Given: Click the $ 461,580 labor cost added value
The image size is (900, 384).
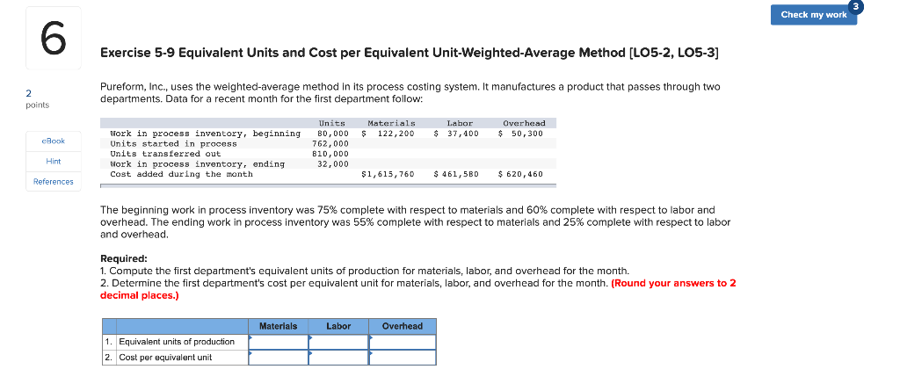Looking at the screenshot, I should [456, 174].
